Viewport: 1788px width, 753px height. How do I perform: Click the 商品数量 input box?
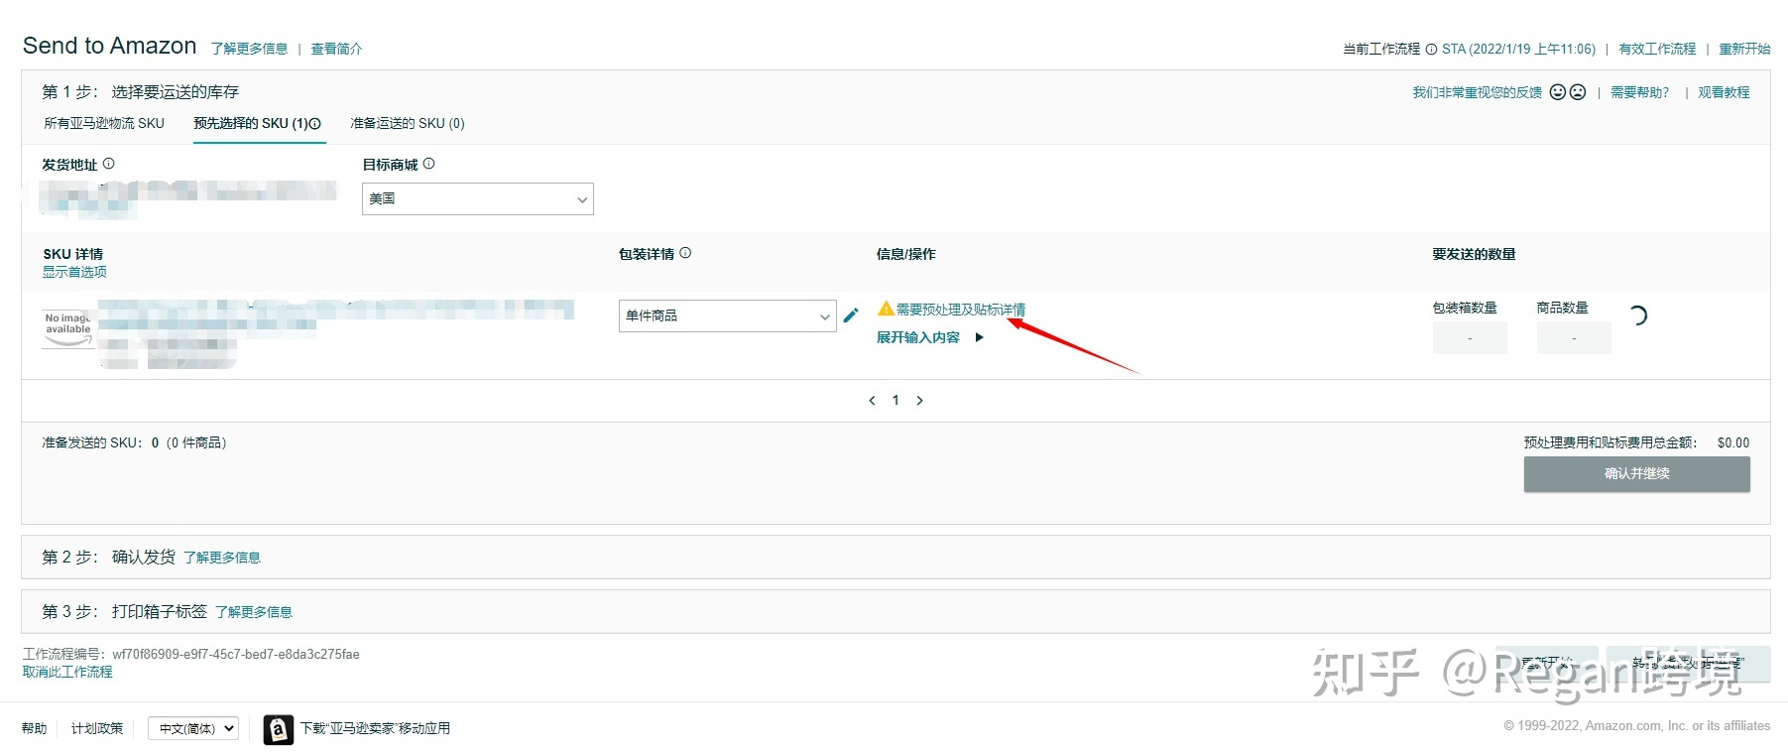click(x=1574, y=338)
